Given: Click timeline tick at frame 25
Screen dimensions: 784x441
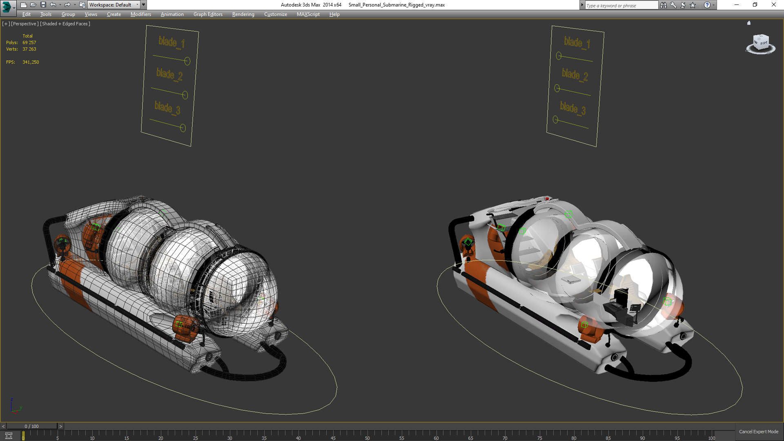Looking at the screenshot, I should click(195, 436).
